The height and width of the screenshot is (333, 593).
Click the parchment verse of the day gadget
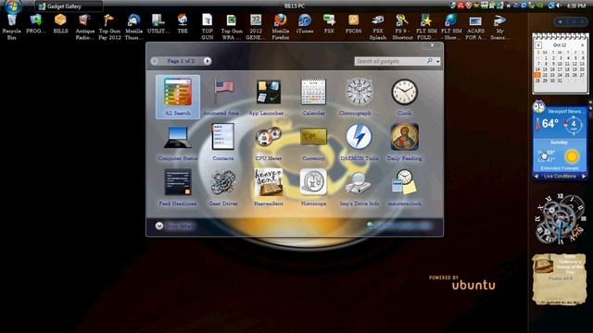point(559,278)
